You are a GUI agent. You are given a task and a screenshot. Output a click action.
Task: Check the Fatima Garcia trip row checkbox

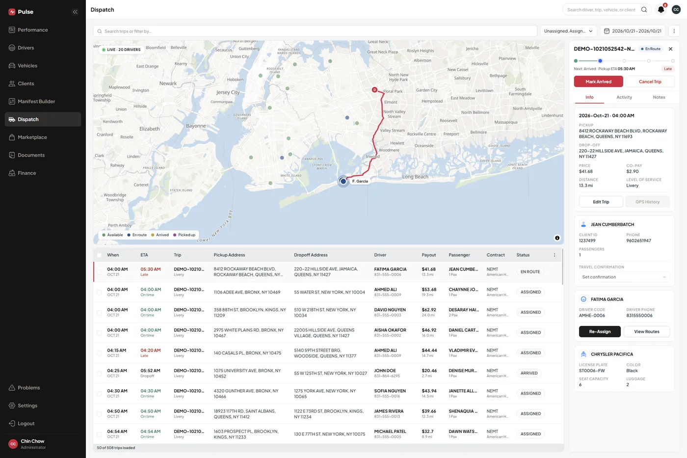(x=99, y=272)
